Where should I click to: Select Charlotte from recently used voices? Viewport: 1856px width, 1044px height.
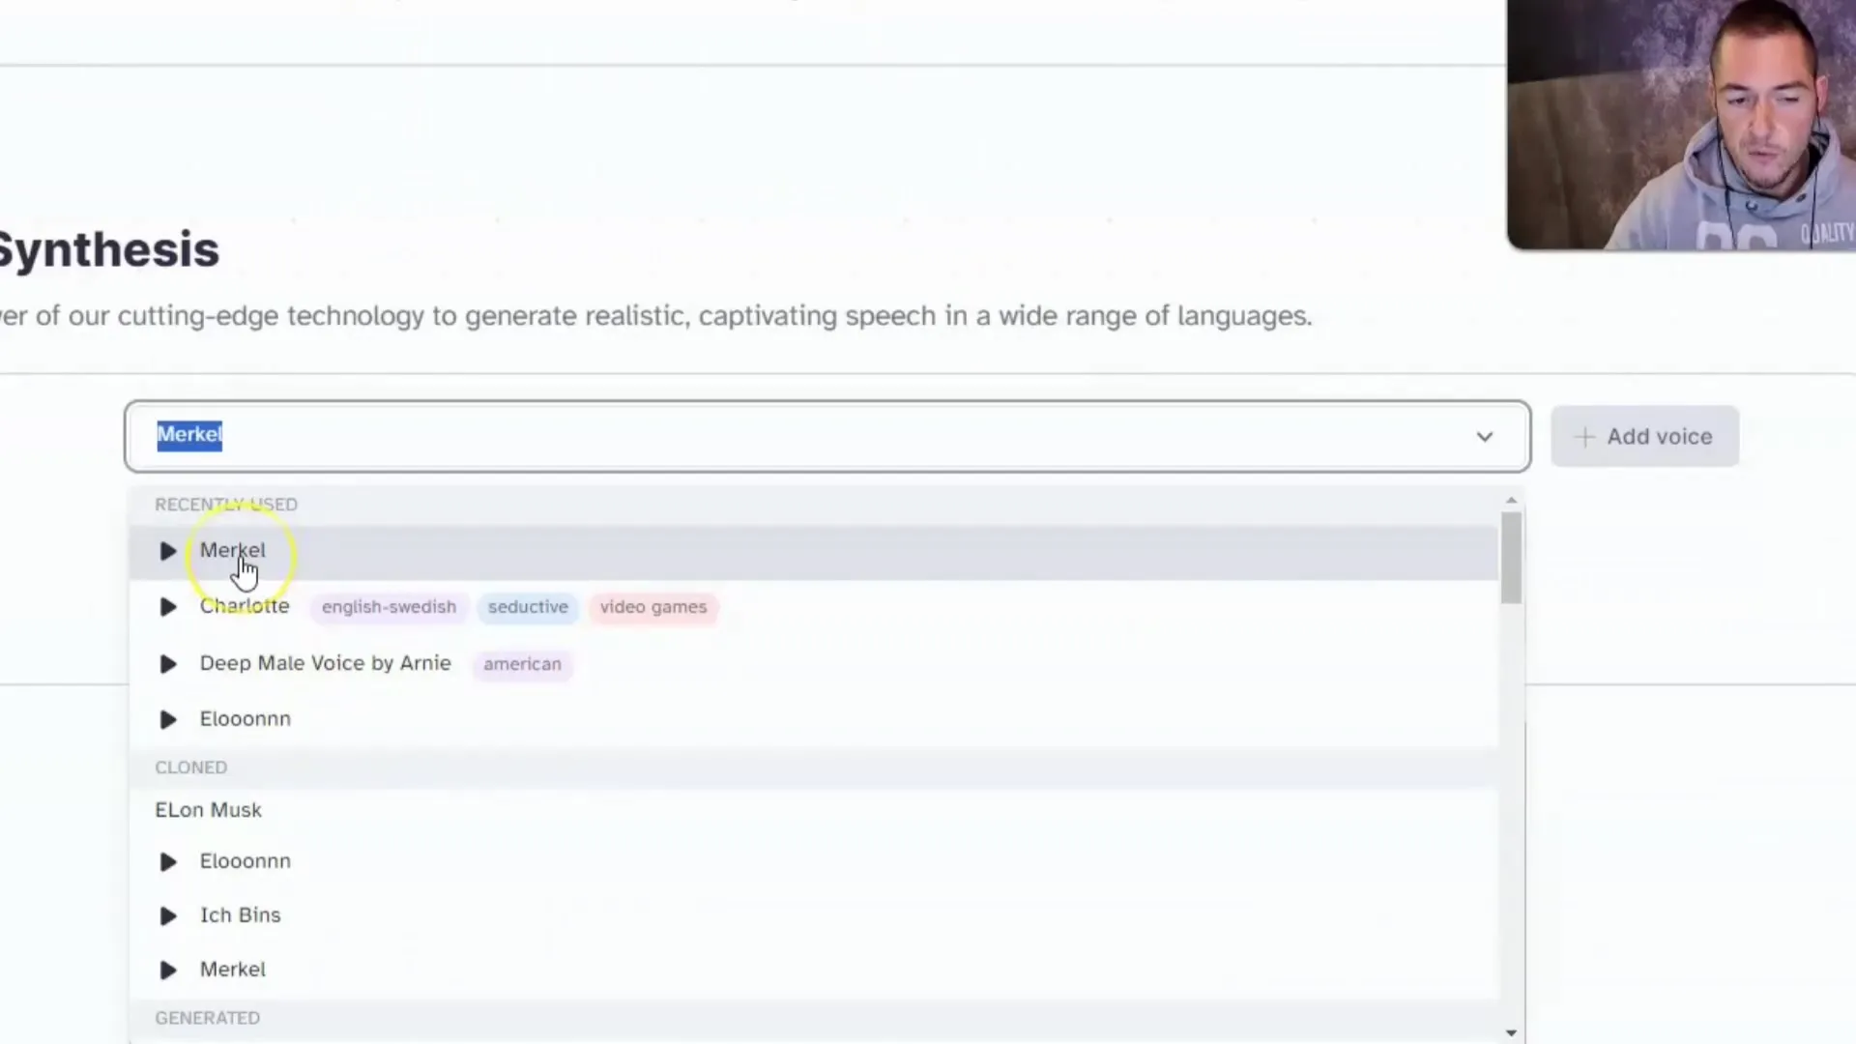[245, 605]
